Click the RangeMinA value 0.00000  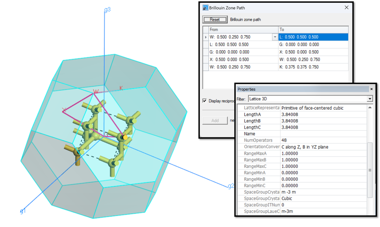pos(324,173)
